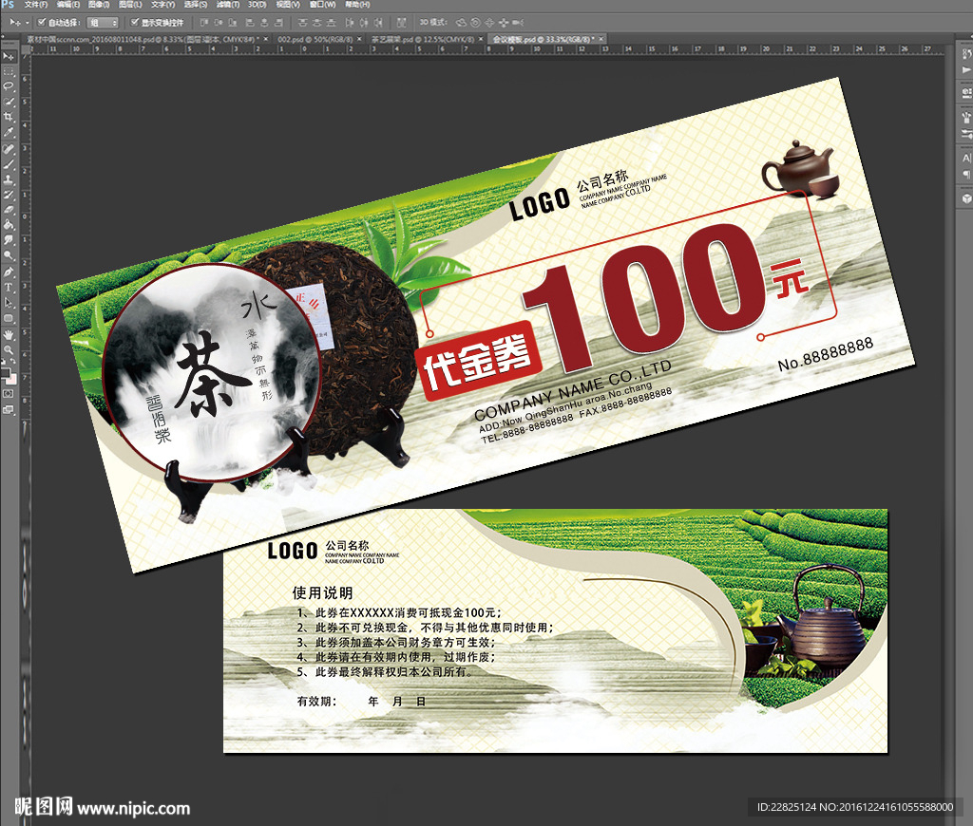Image resolution: width=973 pixels, height=826 pixels.
Task: Select the Smudge tool
Action: click(9, 240)
